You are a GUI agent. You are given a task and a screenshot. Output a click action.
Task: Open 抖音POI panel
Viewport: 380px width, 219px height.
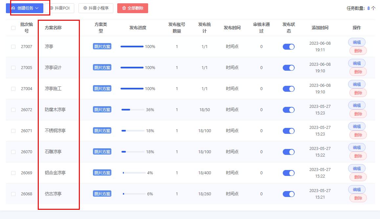[x=60, y=8]
